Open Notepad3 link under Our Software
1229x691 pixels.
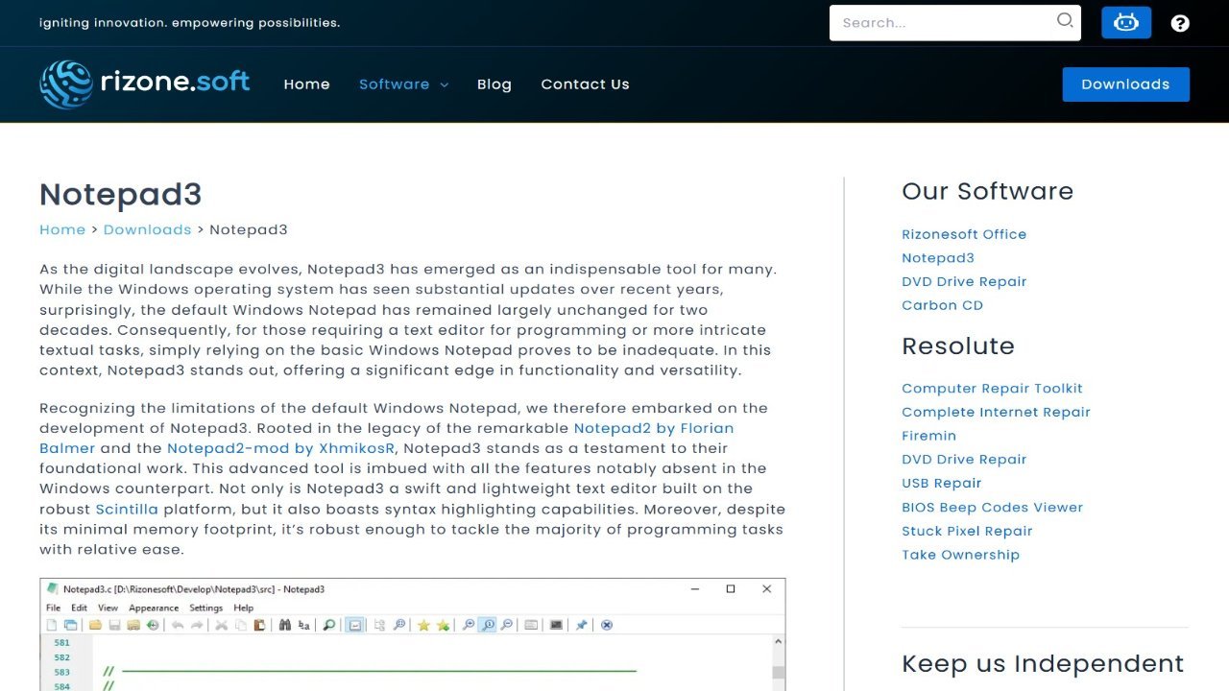[x=938, y=258]
